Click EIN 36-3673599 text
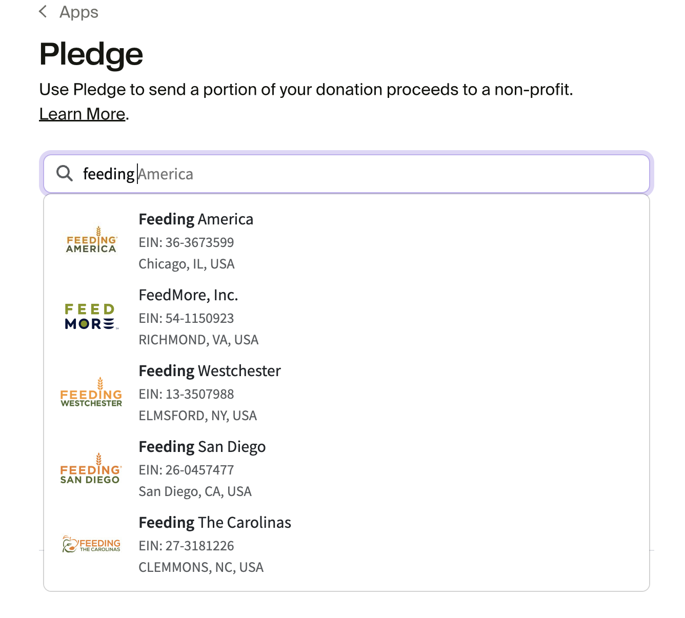 pyautogui.click(x=186, y=242)
